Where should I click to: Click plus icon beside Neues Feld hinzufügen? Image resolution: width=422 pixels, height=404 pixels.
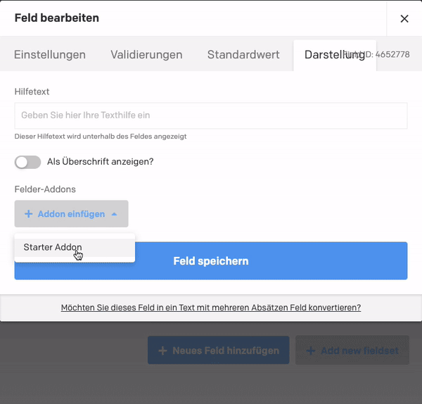pos(162,351)
